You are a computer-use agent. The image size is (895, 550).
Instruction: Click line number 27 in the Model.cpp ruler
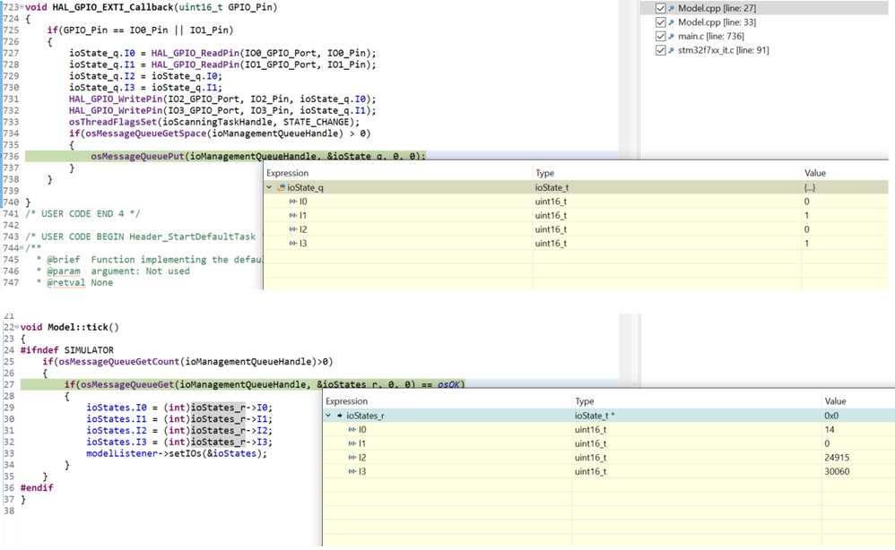tap(9, 384)
